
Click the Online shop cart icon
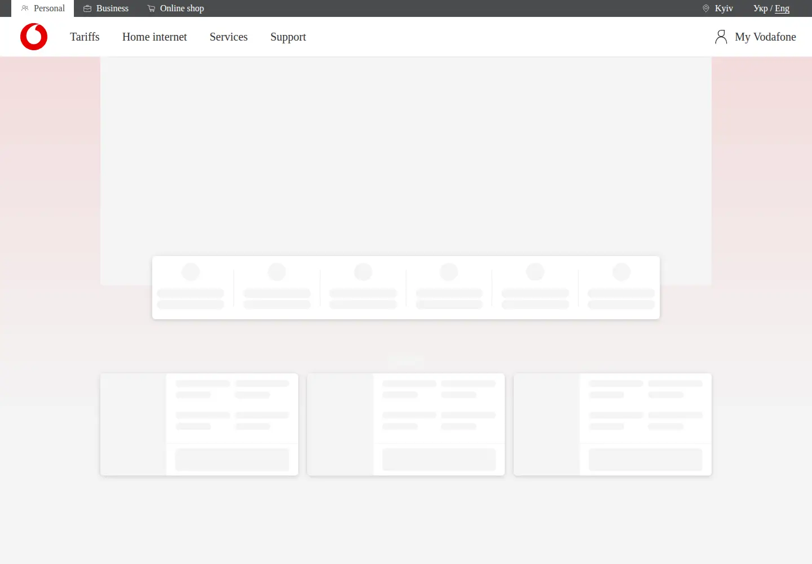[151, 8]
